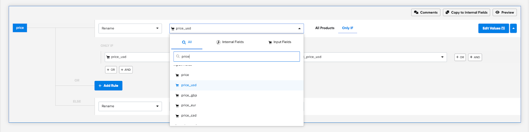Screen dimensions: 529x132
Task: Click the Copy to Internal Fields icon
Action: (447, 13)
